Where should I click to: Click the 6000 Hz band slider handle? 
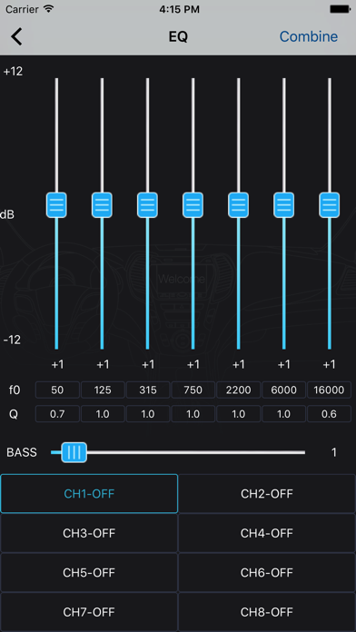click(284, 205)
